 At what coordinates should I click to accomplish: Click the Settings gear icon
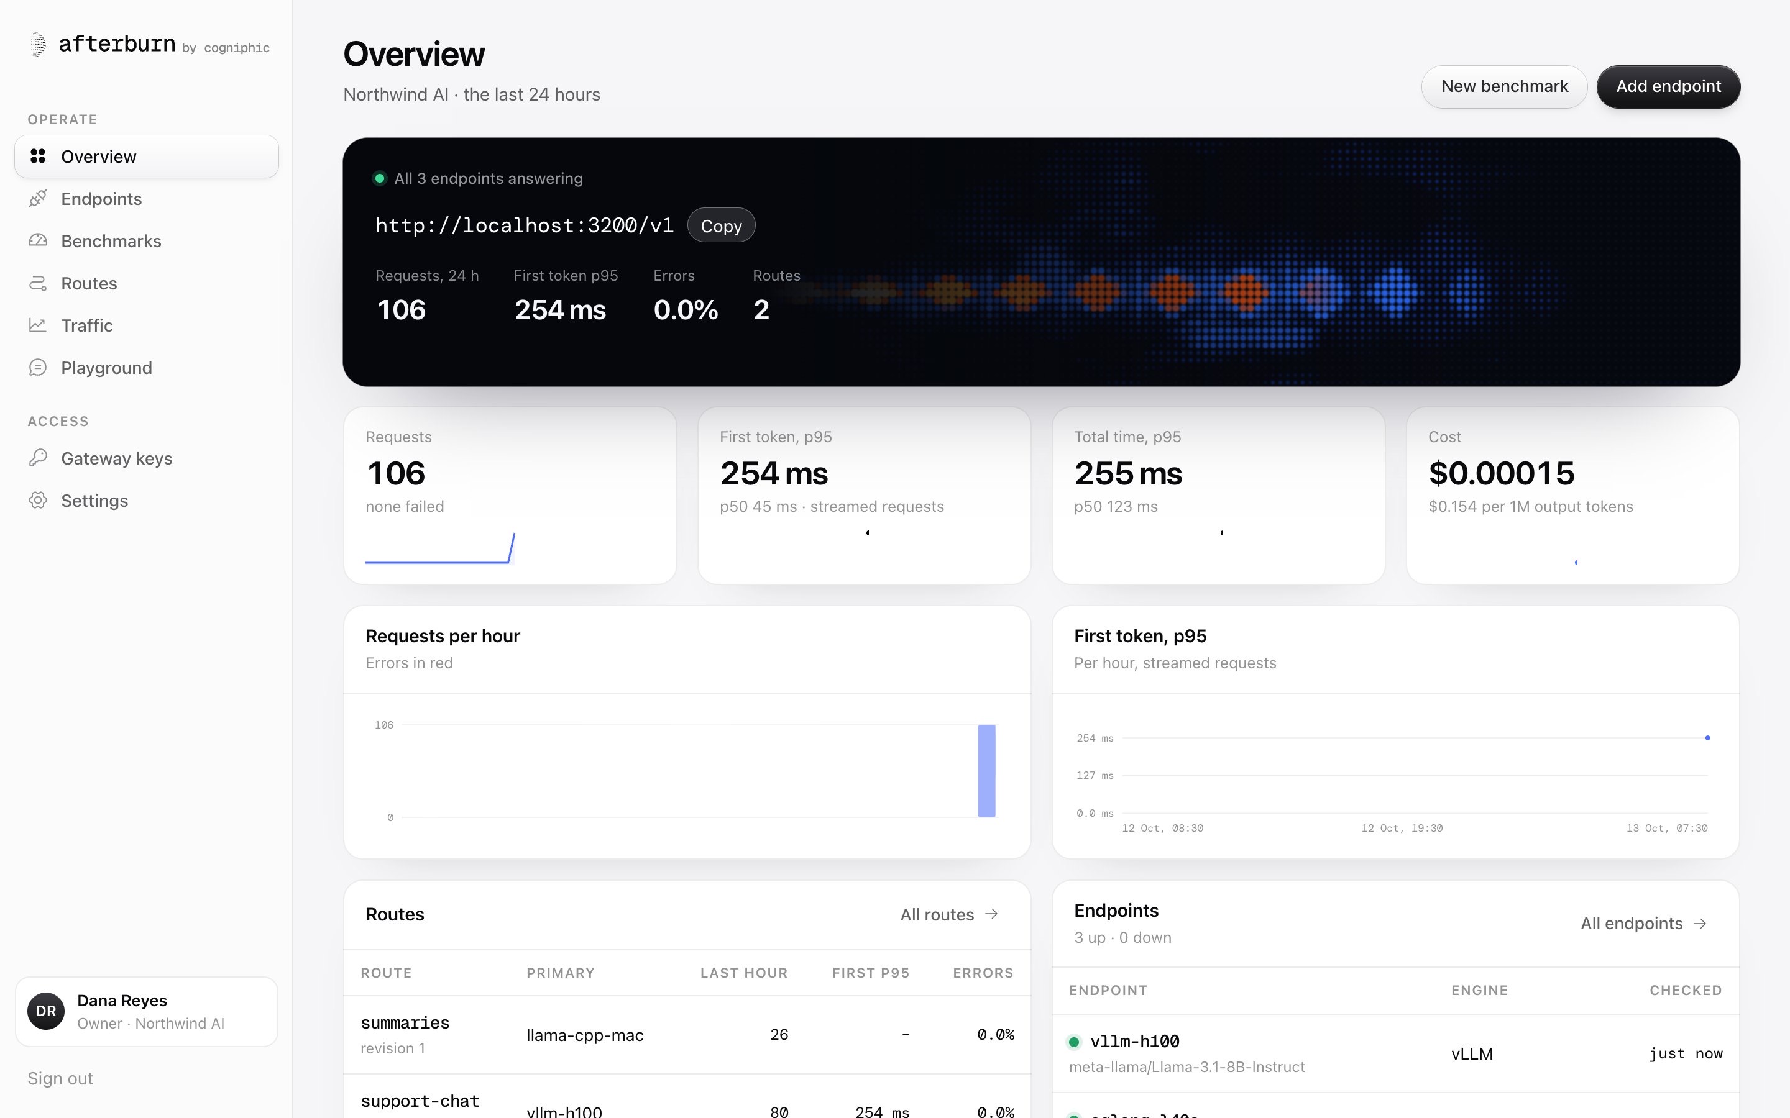(38, 501)
